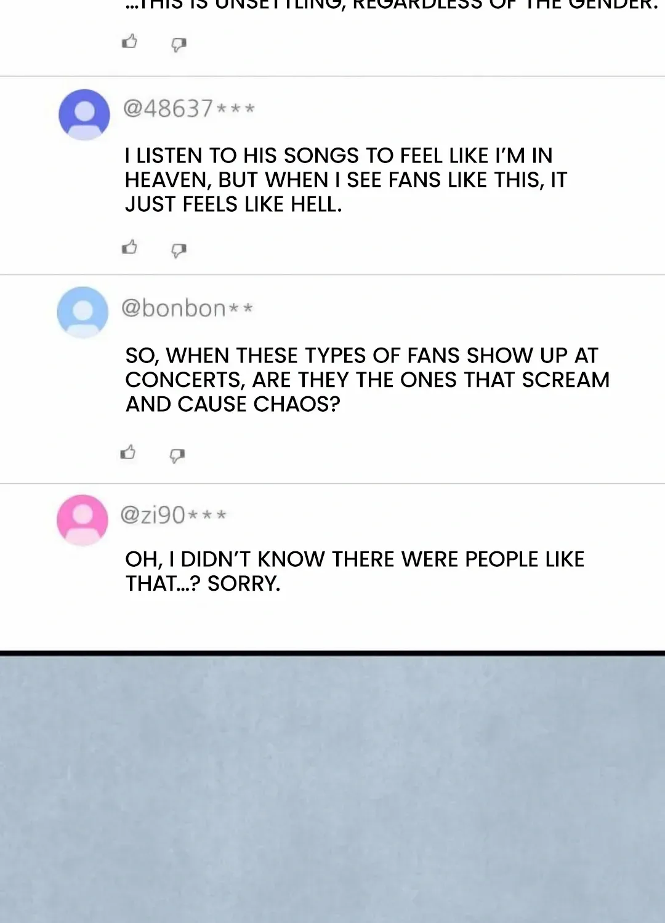Click the 'JUST FEELS LIKE HELL.' line
Image resolution: width=665 pixels, height=923 pixels.
[x=233, y=204]
